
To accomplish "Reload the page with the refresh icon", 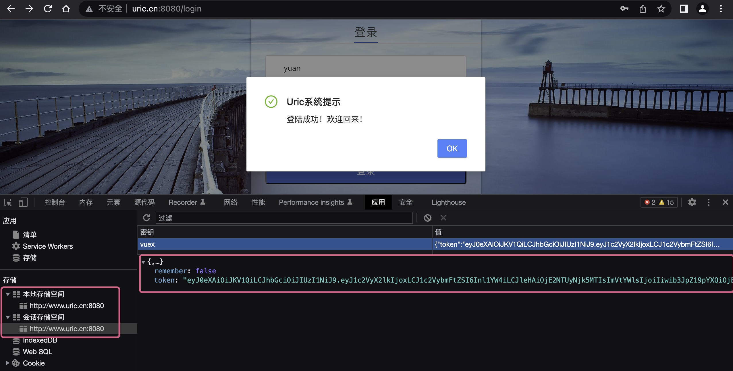I will click(48, 9).
